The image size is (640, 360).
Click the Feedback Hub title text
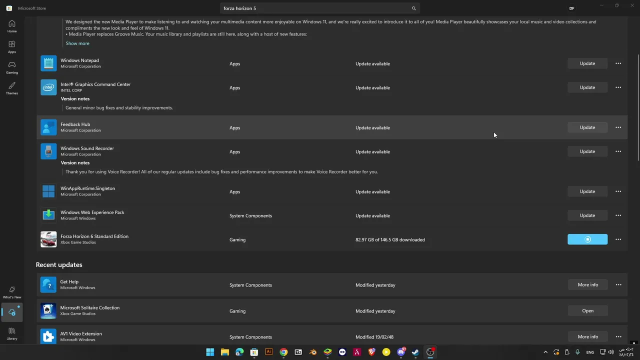tap(75, 124)
